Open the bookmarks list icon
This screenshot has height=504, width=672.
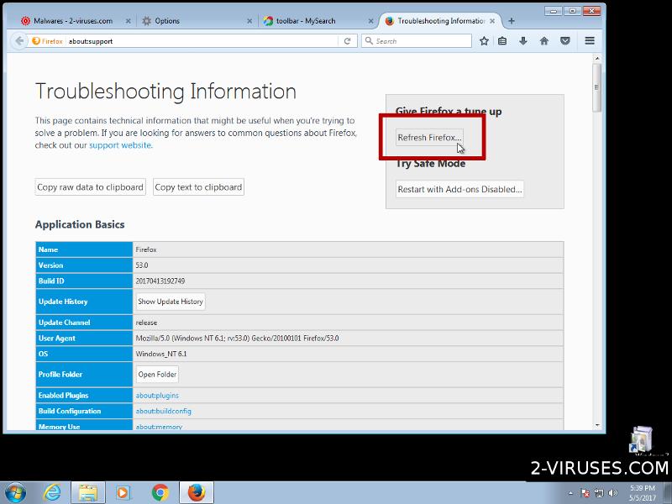(x=502, y=40)
